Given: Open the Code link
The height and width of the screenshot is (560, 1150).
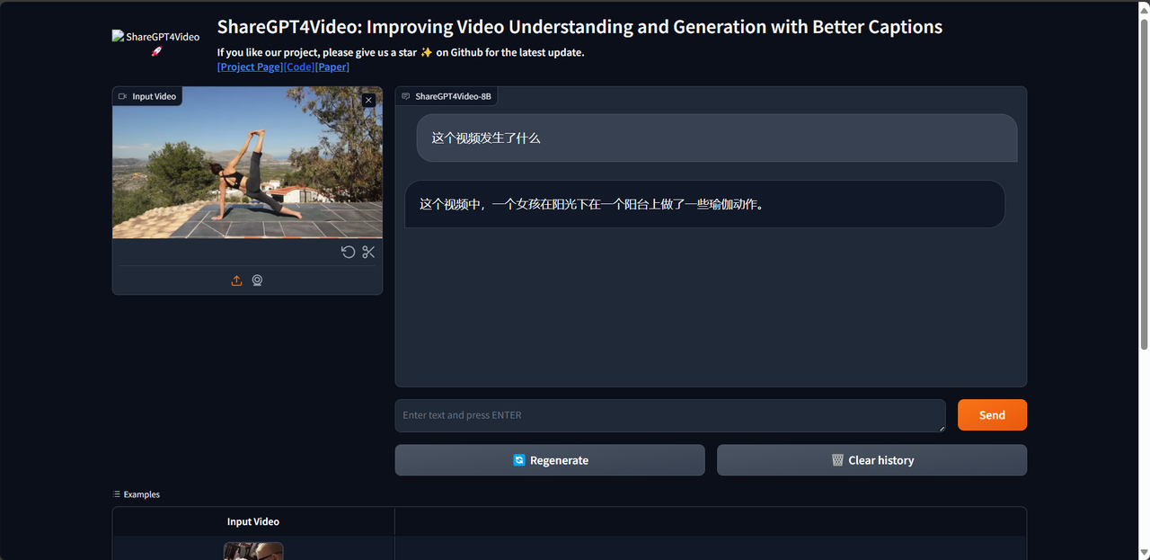Looking at the screenshot, I should (x=299, y=67).
